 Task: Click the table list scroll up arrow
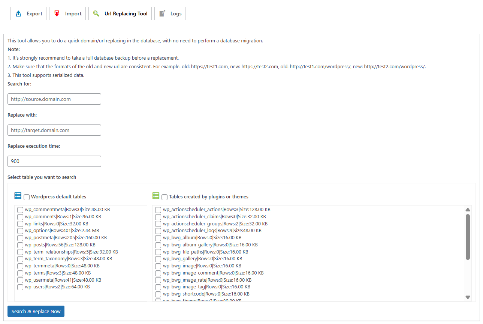468,210
